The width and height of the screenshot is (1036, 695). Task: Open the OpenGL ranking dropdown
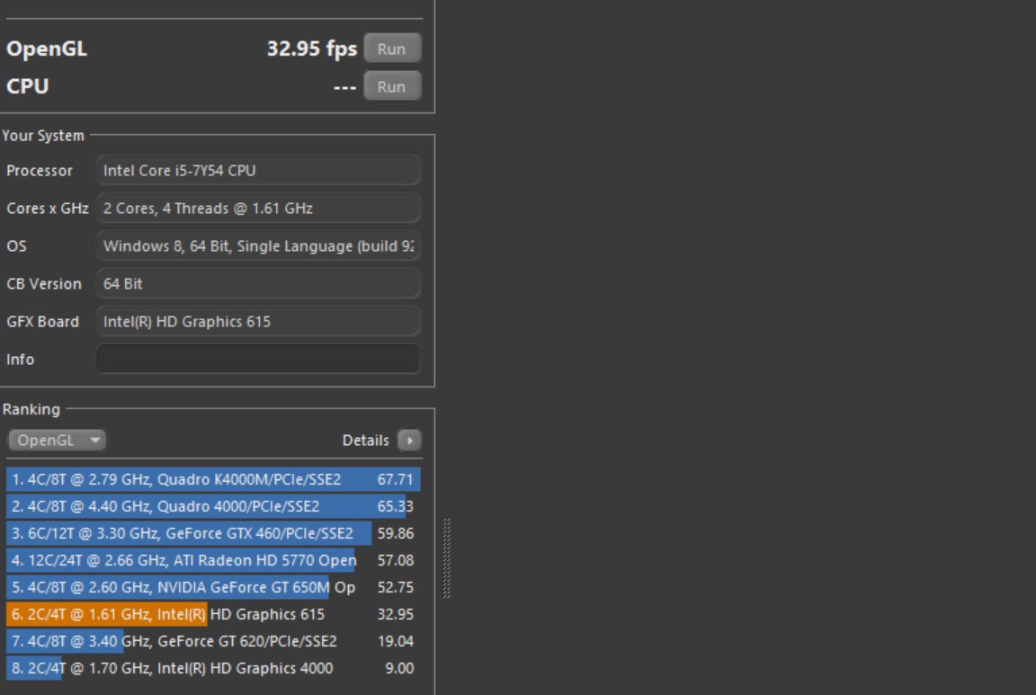[58, 440]
